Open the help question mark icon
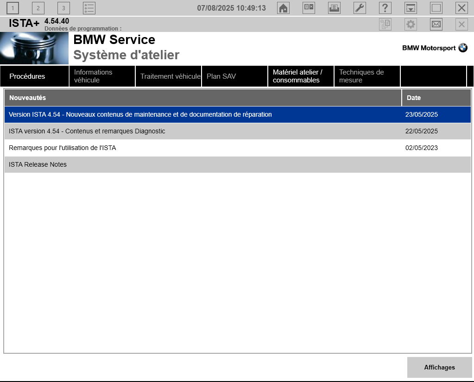This screenshot has height=382, width=474. [x=385, y=8]
